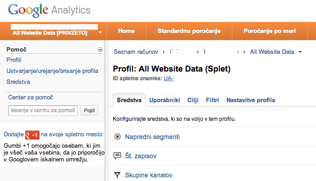Focus the Iskanje v centru za pomoč field

pyautogui.click(x=43, y=110)
